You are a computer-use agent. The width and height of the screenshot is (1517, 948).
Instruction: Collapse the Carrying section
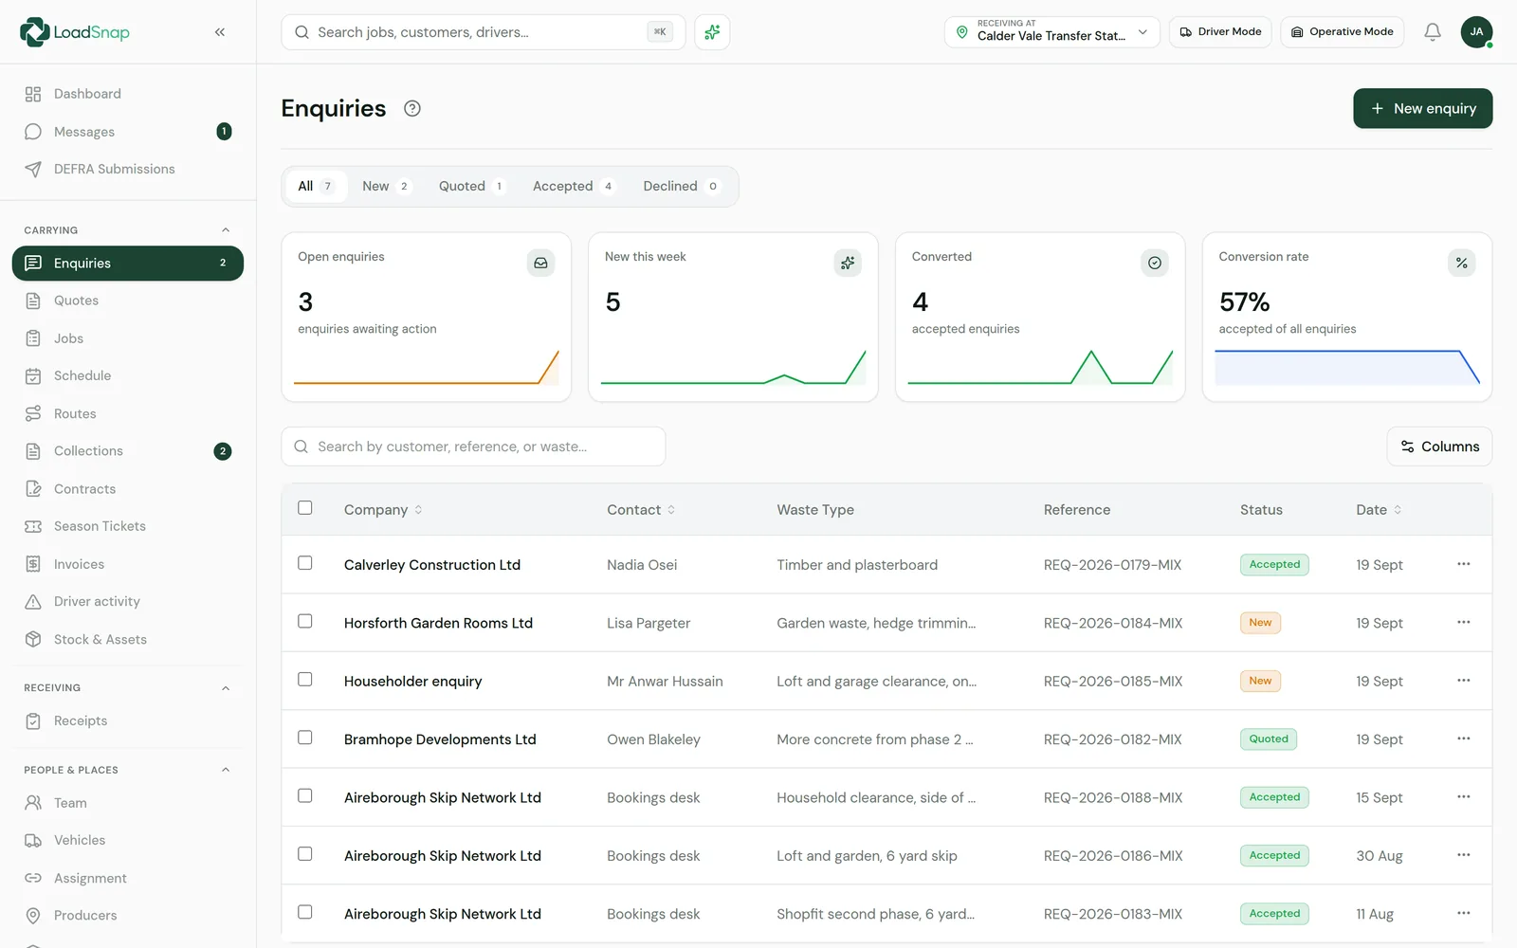tap(226, 230)
